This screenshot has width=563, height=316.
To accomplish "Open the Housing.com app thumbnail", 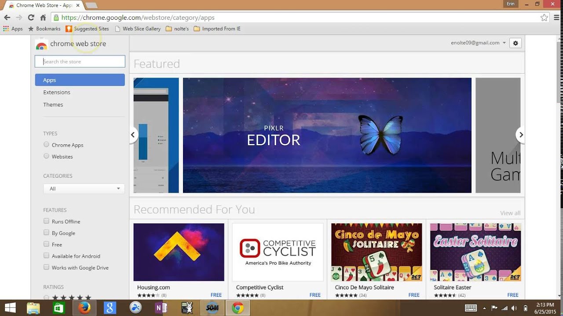I will [179, 252].
